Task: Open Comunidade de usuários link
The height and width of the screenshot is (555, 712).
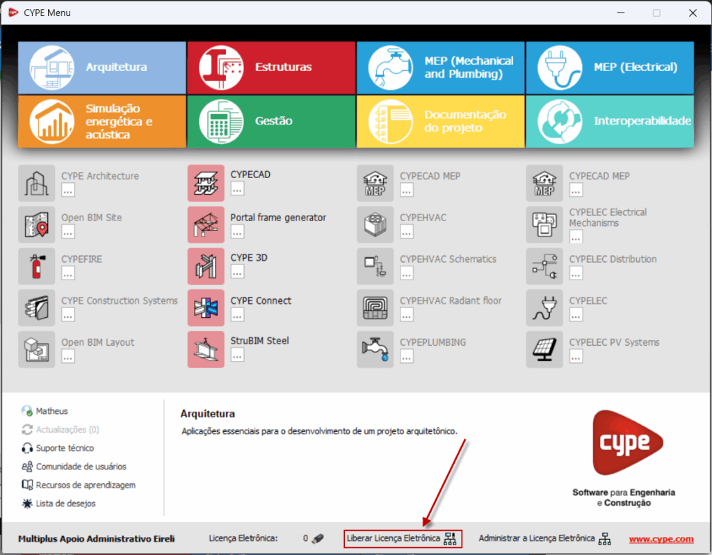Action: 81,467
